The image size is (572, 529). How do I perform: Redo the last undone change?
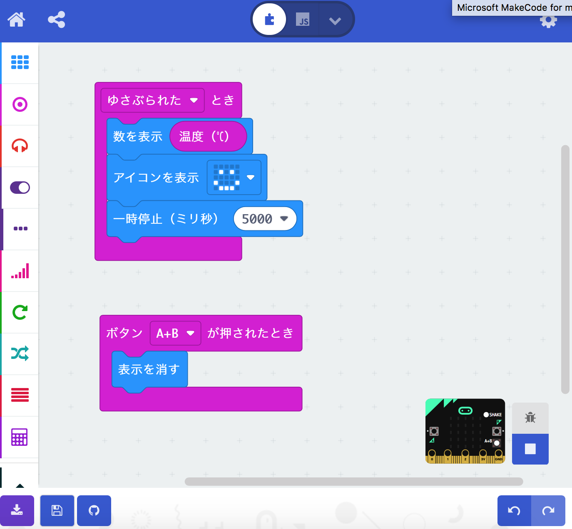(x=548, y=510)
